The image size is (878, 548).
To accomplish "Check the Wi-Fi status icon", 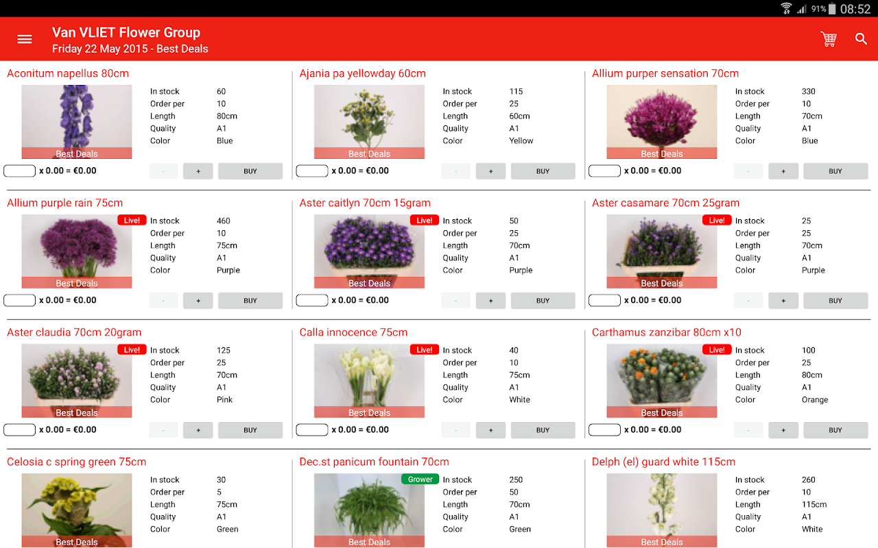I will tap(786, 8).
